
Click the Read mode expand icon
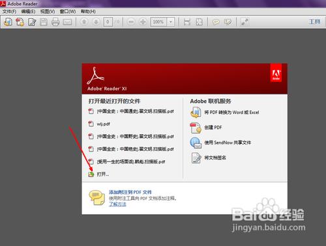click(244, 22)
